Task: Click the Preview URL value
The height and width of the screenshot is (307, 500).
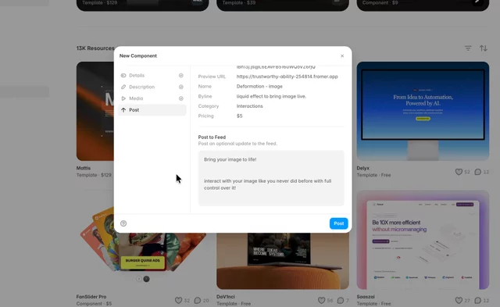Action: (x=287, y=77)
